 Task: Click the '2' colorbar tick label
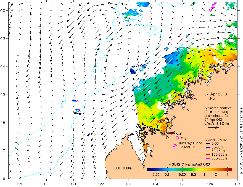tap(216, 175)
